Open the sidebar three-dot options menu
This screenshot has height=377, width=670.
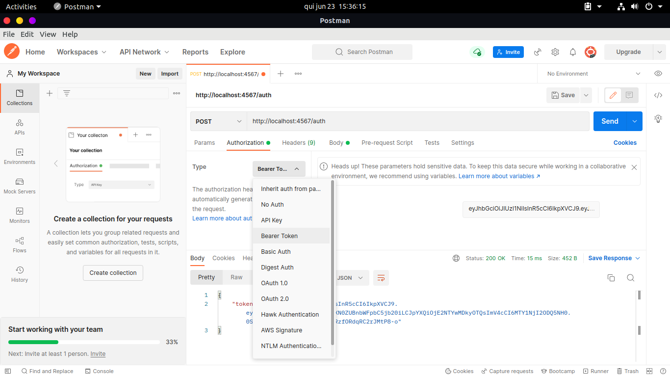(177, 93)
